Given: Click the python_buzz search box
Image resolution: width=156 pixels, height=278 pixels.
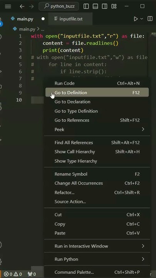Looking at the screenshot, I should [59, 7].
